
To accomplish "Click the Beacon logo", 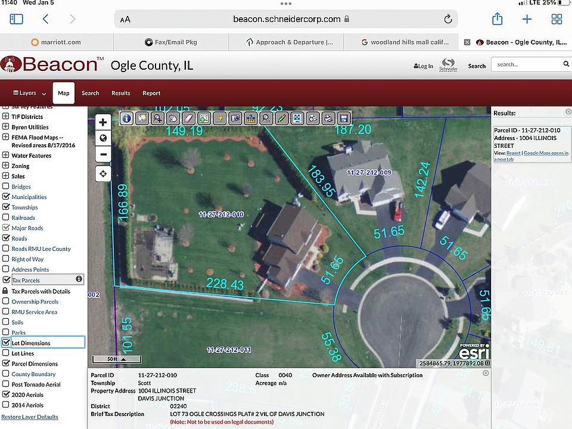I will [52, 64].
